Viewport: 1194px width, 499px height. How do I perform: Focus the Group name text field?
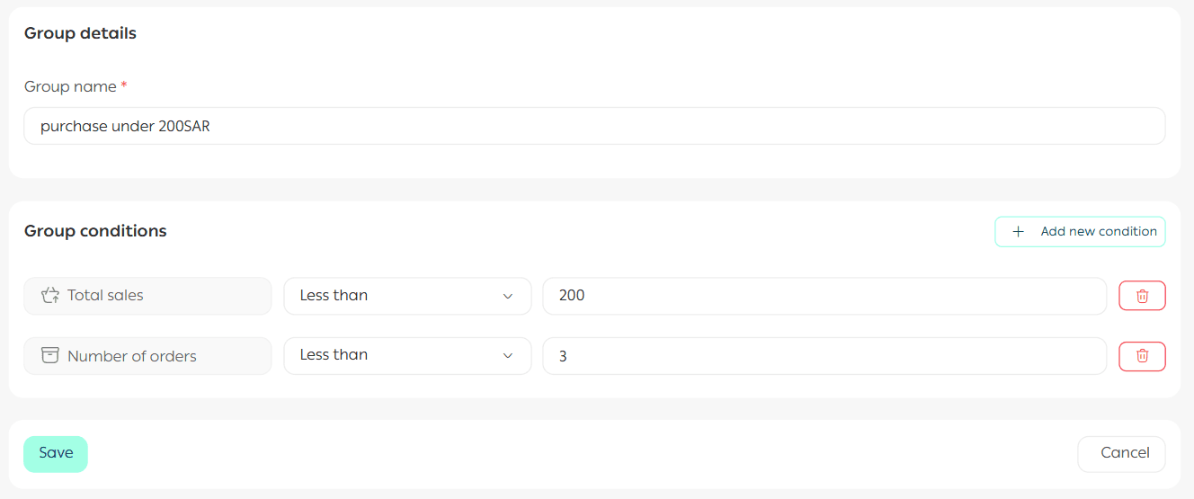[593, 127]
